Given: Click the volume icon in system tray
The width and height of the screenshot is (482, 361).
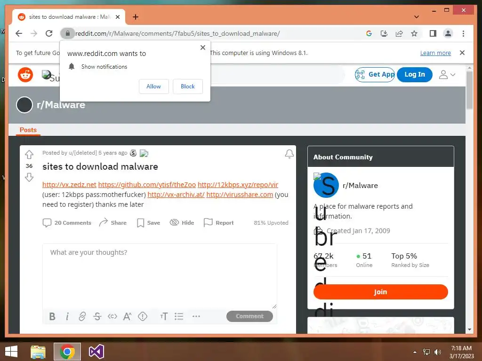Looking at the screenshot, I should click(x=437, y=352).
